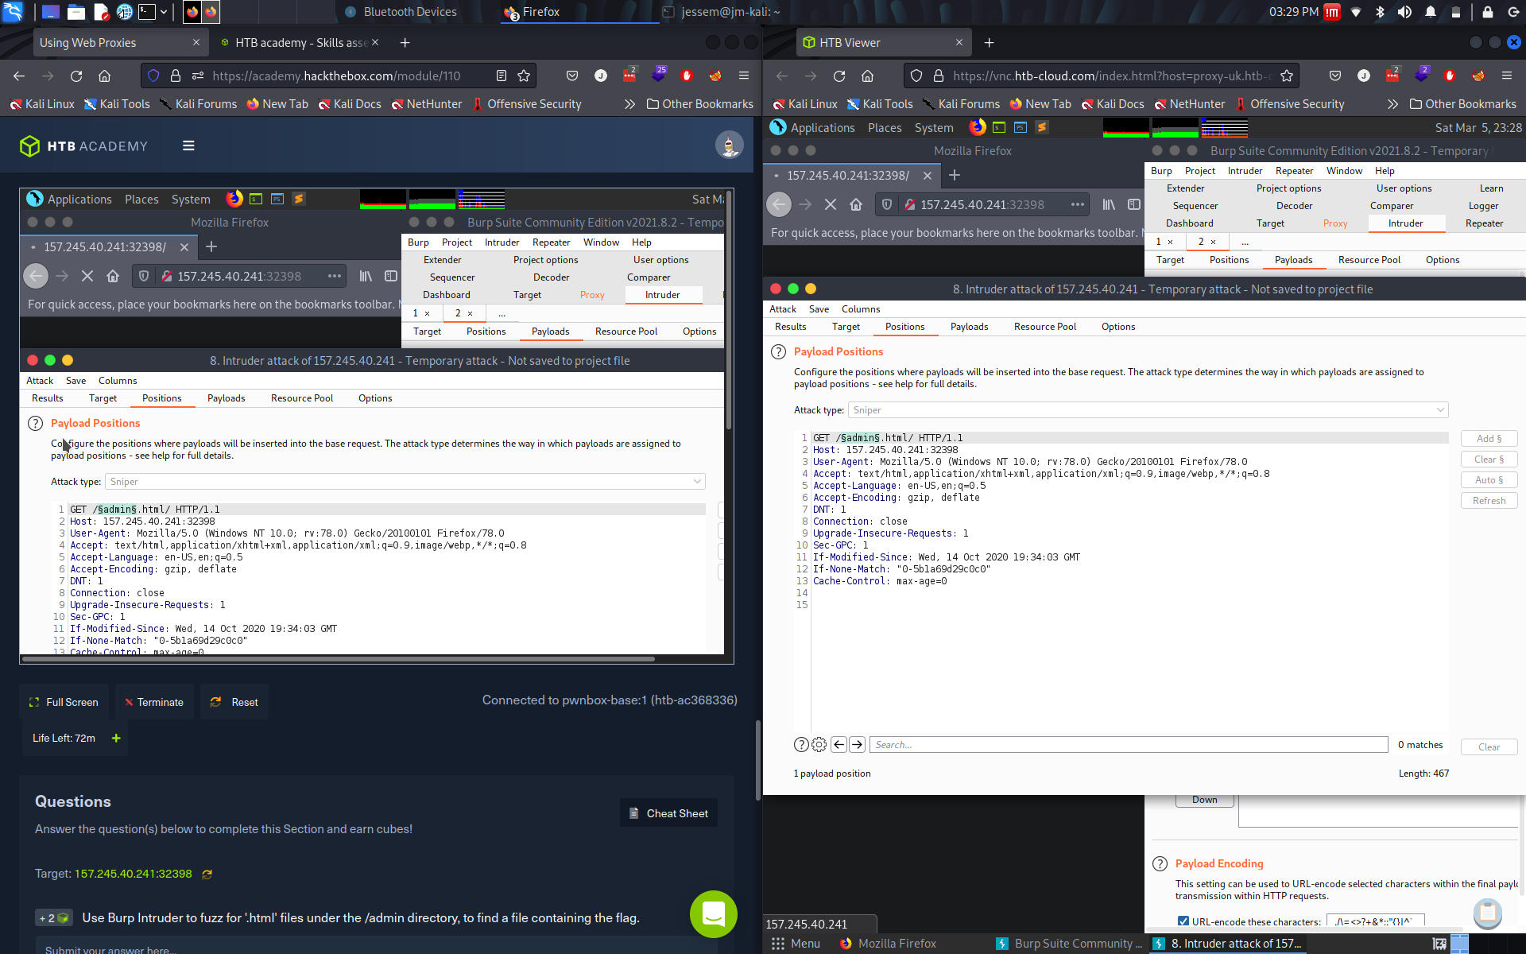This screenshot has width=1526, height=954.
Task: Open Other Bookmarks folder in right browser
Action: [1462, 104]
